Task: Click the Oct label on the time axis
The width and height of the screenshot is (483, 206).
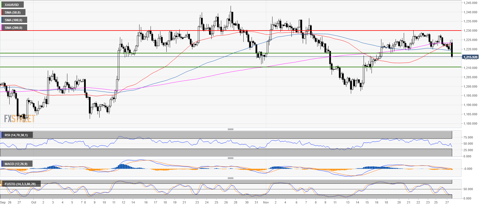Action: (x=34, y=202)
